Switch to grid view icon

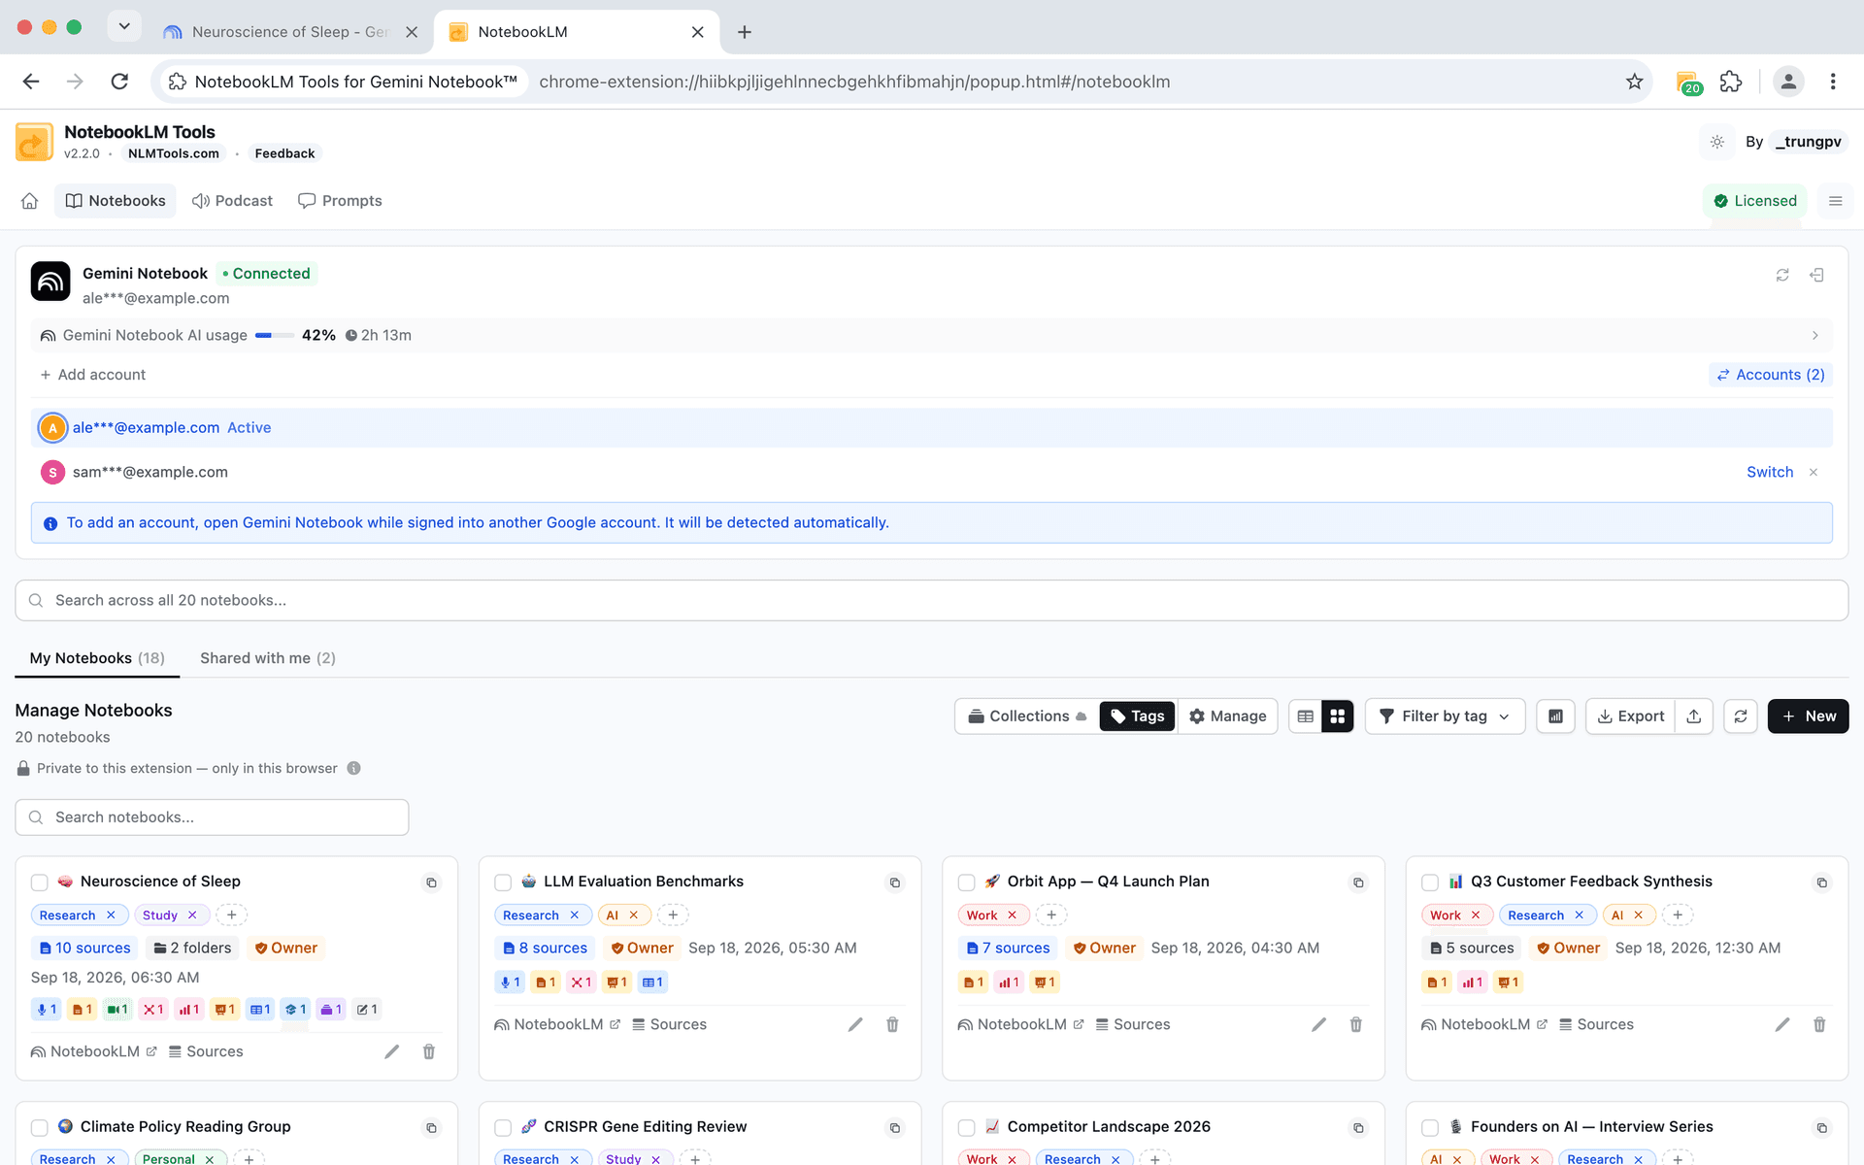[x=1337, y=716]
